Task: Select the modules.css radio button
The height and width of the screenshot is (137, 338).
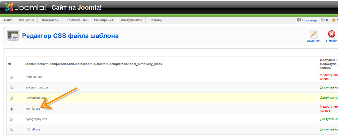Action: click(11, 77)
